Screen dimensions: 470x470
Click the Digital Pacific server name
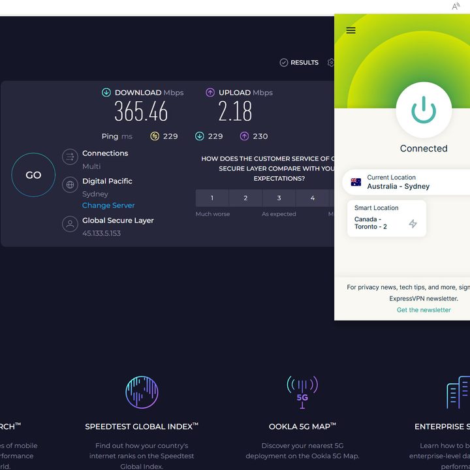[x=107, y=181]
